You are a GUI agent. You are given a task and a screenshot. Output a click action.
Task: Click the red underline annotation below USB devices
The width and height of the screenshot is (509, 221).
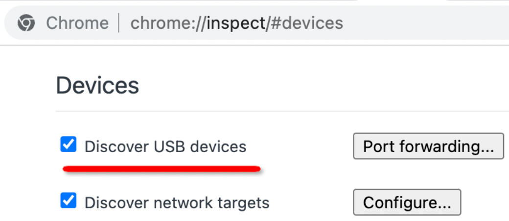(162, 169)
